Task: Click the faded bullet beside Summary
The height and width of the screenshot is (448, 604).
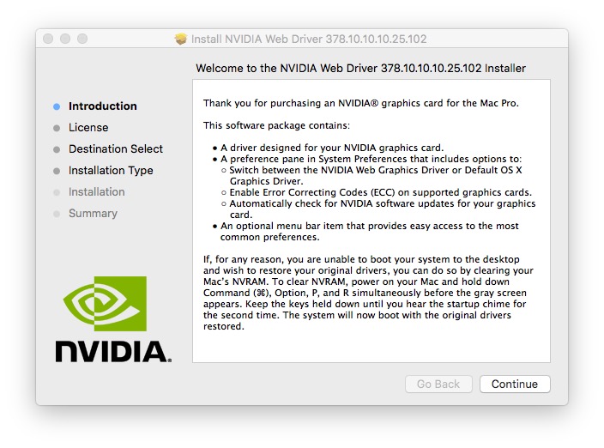Action: 57,214
